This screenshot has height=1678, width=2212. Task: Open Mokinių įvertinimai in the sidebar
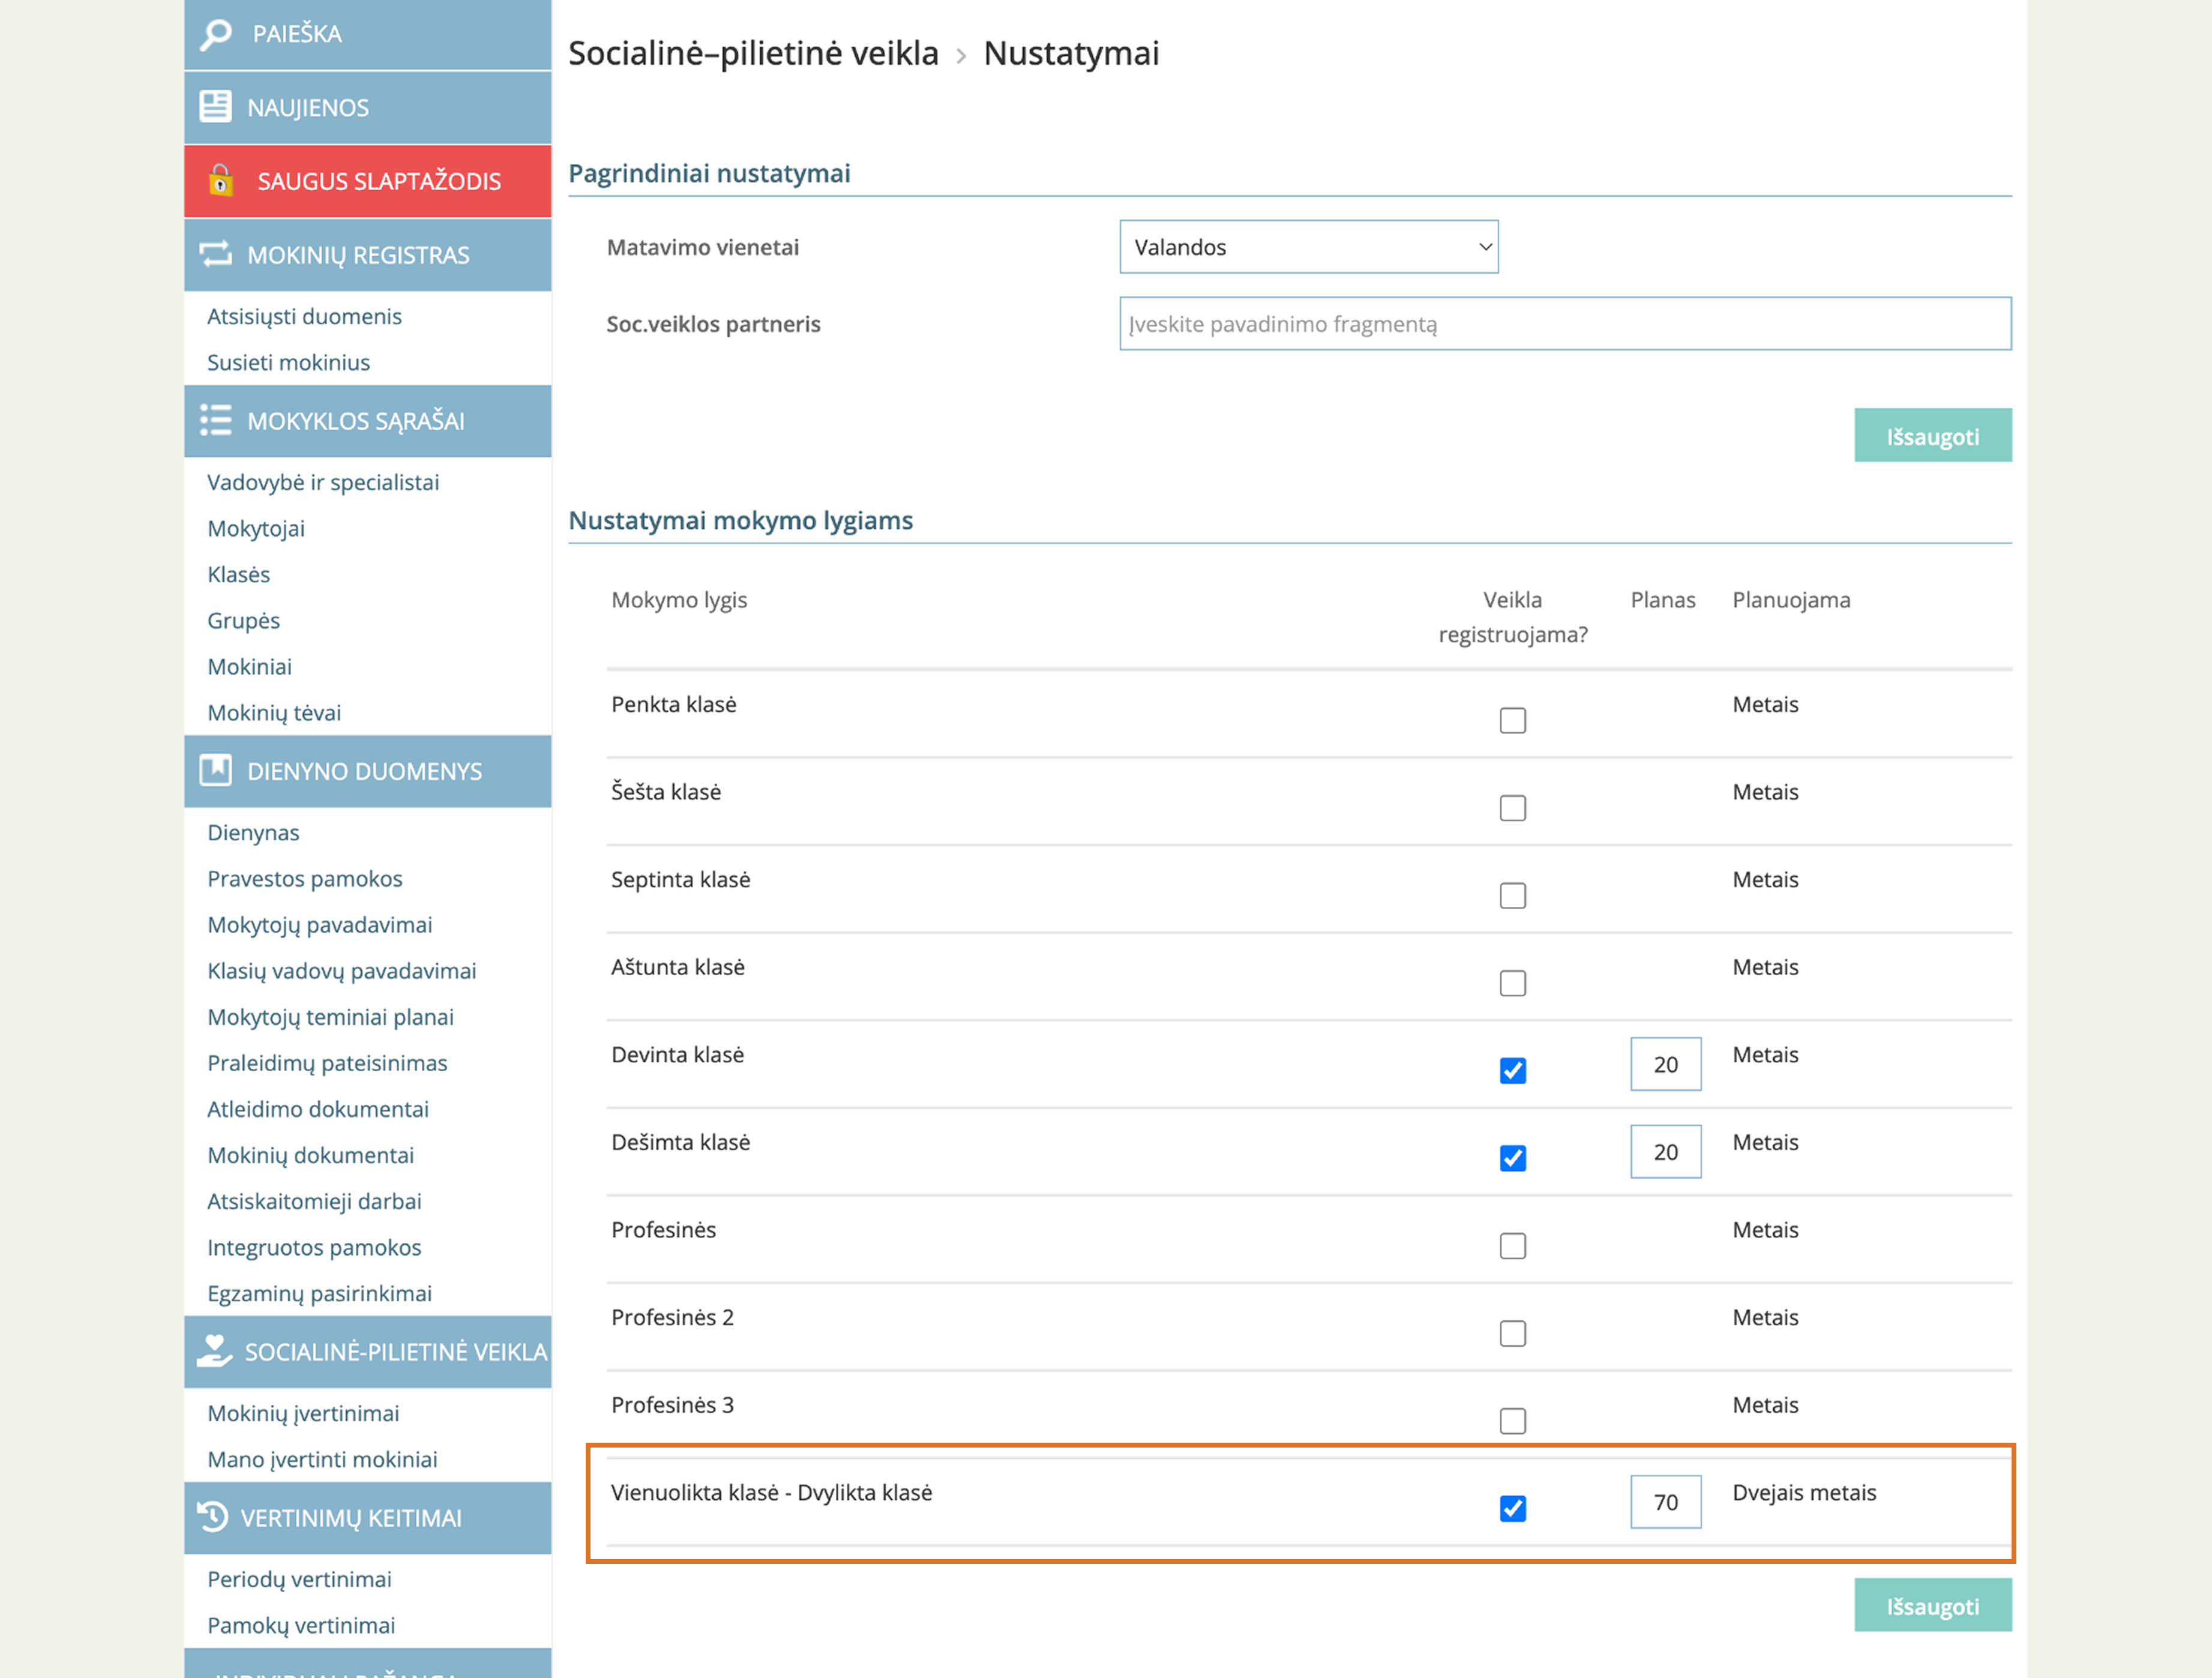[x=303, y=1413]
